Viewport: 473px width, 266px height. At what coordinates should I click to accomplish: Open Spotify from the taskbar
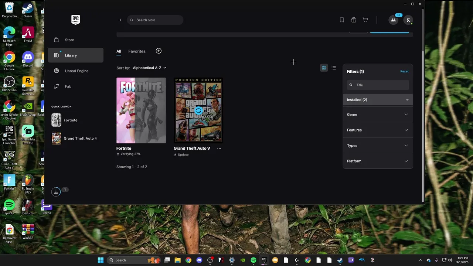(x=253, y=260)
